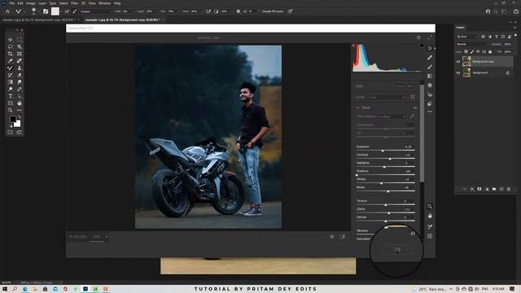Click Camera Raw zoom magnifier icon

(x=430, y=206)
